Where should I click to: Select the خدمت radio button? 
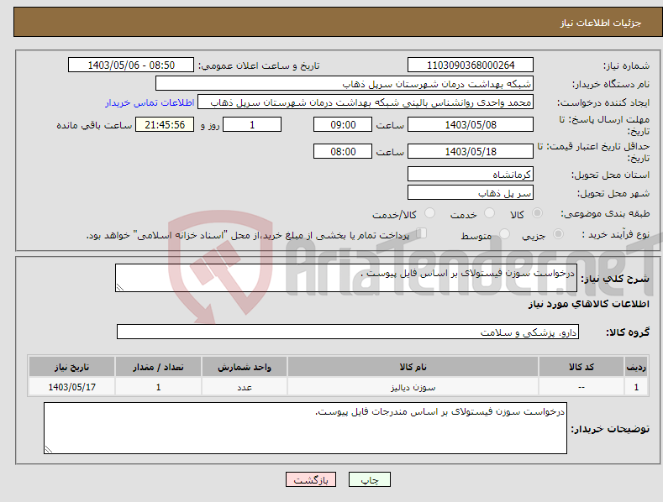click(x=489, y=213)
